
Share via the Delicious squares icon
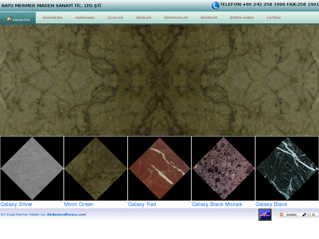[x=304, y=215]
